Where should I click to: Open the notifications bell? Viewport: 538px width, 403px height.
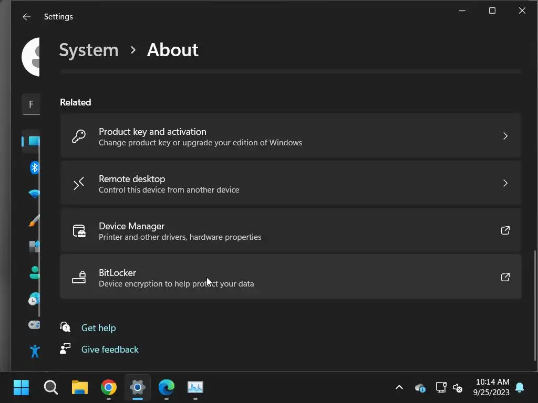pyautogui.click(x=520, y=388)
